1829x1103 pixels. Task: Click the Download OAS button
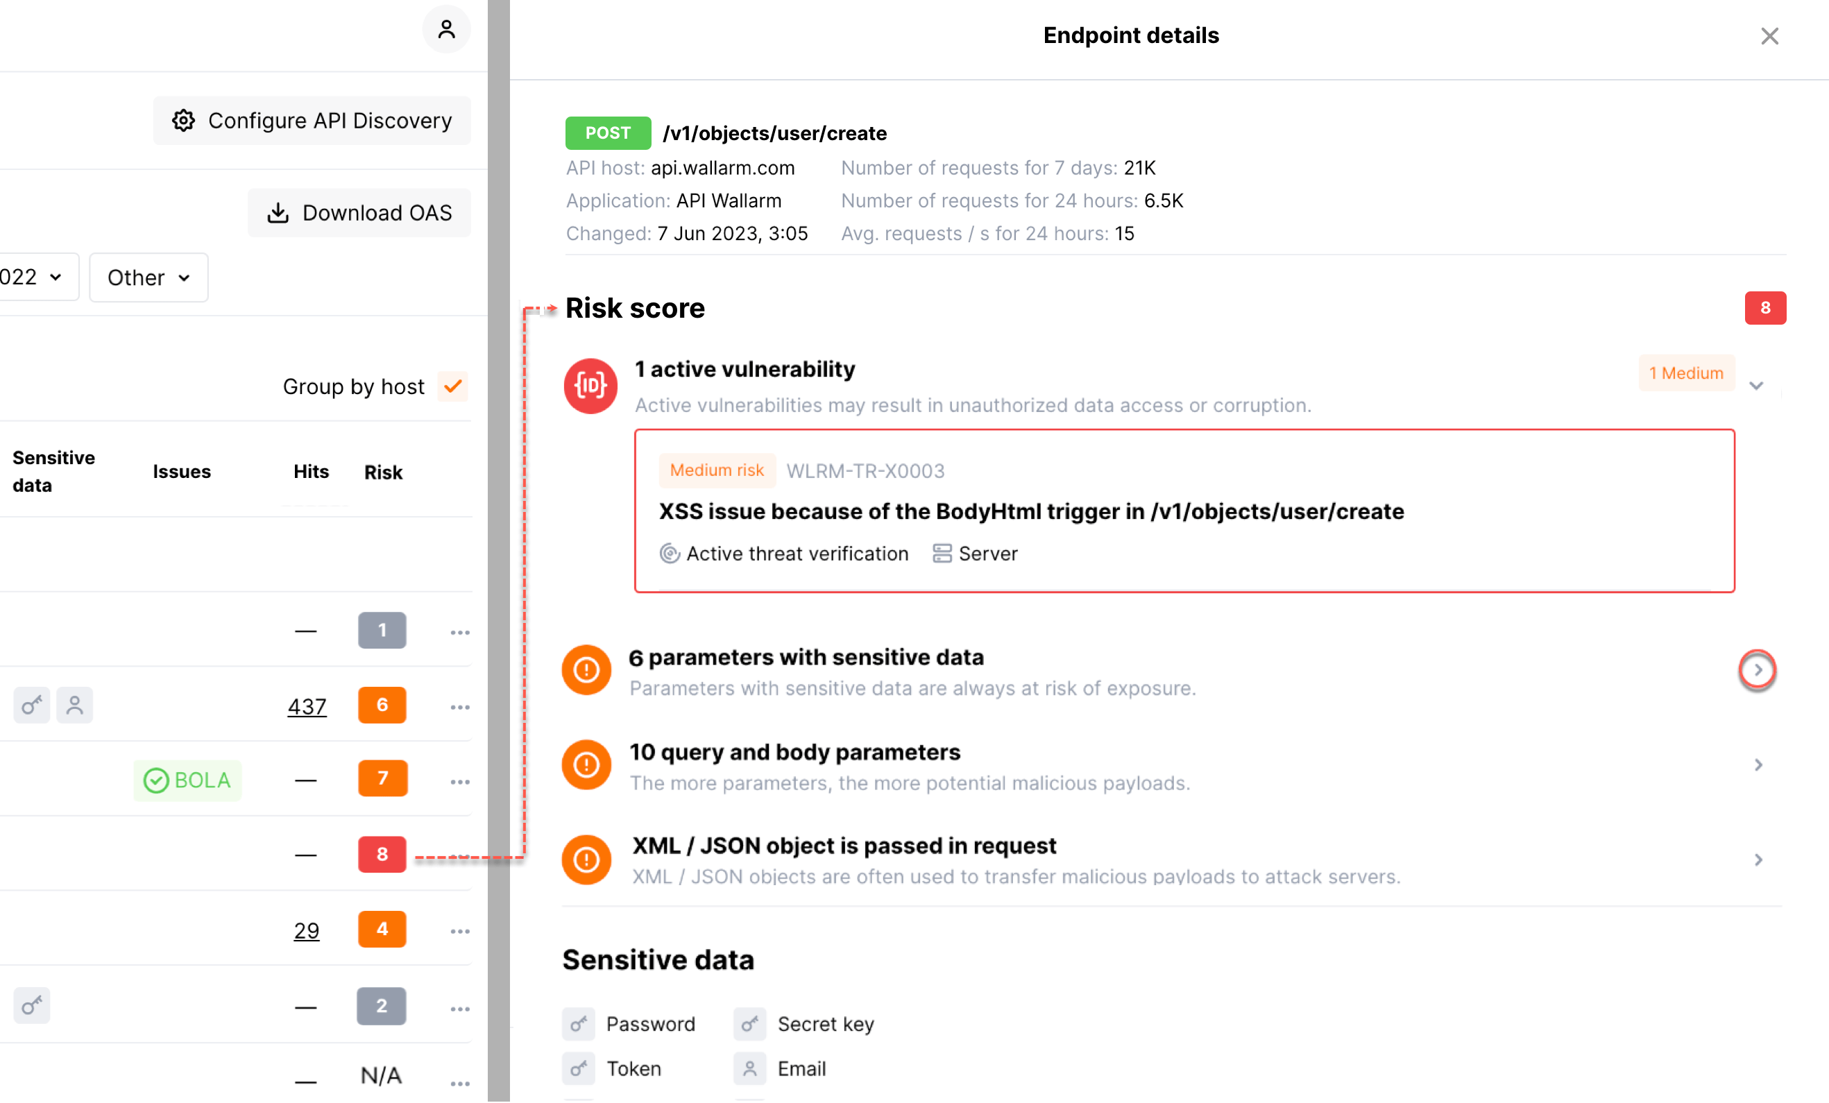(x=359, y=212)
